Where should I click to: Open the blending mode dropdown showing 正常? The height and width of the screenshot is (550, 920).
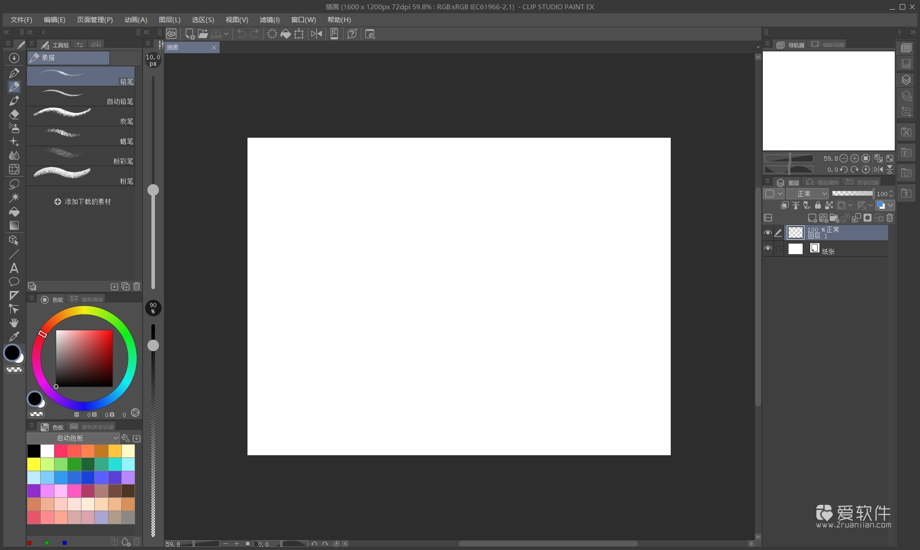tap(808, 194)
